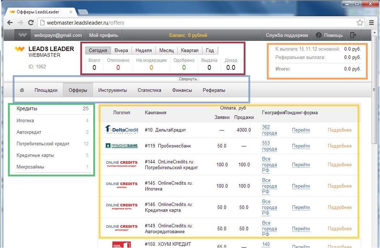Go to Площадки section

46,90
